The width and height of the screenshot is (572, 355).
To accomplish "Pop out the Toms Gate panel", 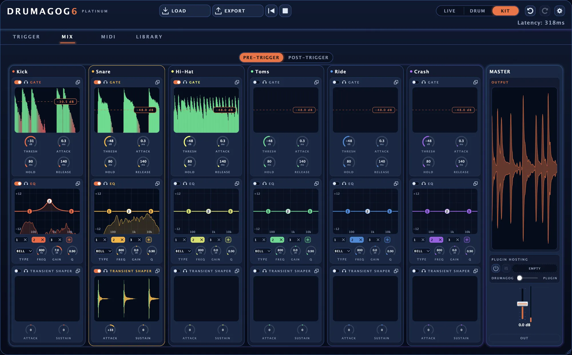I will tap(316, 82).
